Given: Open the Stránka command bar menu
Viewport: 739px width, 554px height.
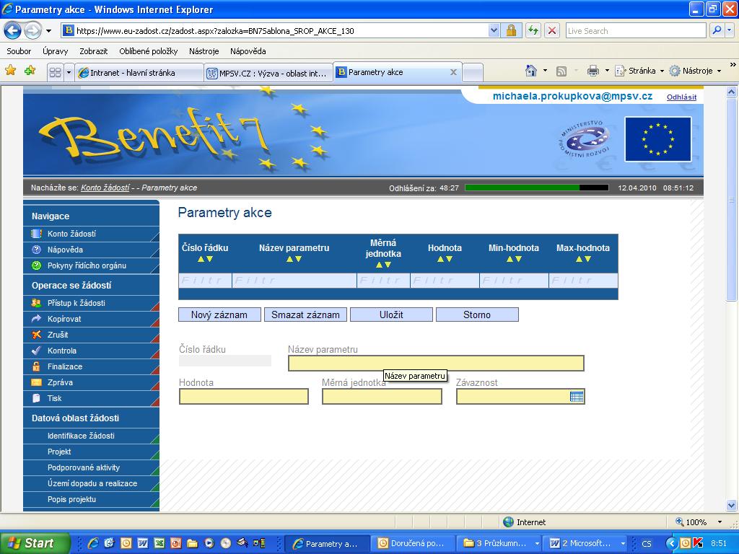Looking at the screenshot, I should coord(639,71).
